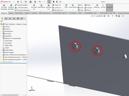This screenshot has width=129, height=96.
Task: Open the PropertyManager tab
Action: [x=6, y=18]
